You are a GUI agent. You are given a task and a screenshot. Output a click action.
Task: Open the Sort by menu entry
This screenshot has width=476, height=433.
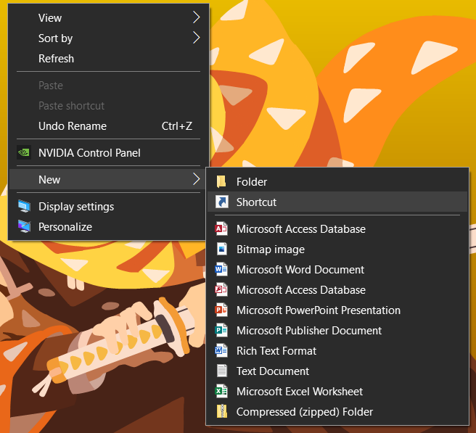point(109,38)
